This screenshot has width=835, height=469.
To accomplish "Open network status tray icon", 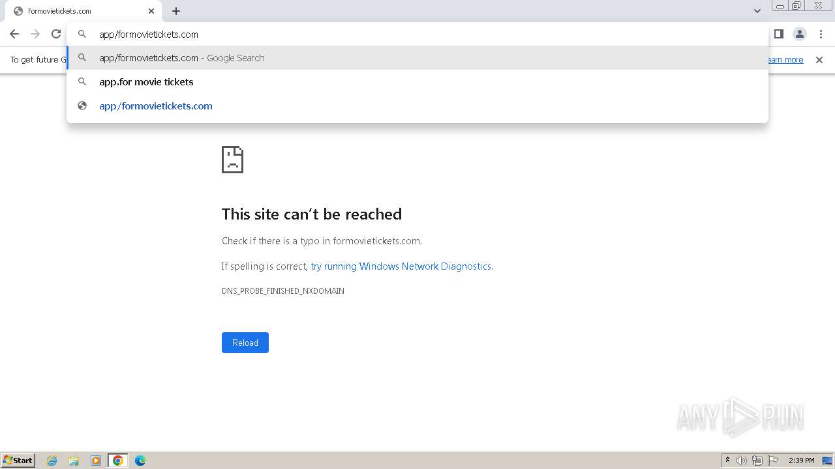I will (757, 461).
